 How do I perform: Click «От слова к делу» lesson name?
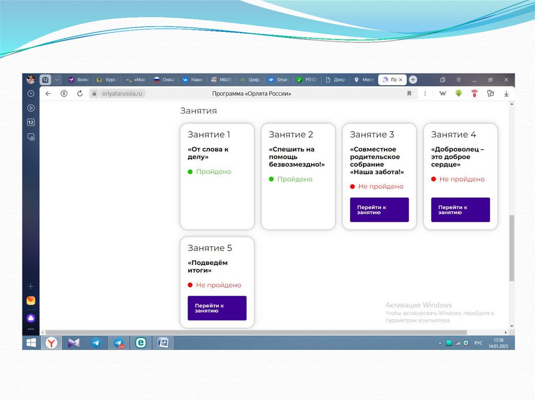pos(208,153)
